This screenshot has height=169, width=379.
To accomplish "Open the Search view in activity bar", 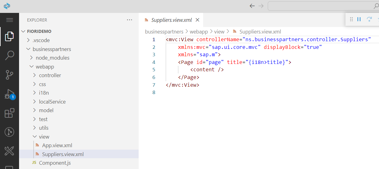I will click(10, 56).
